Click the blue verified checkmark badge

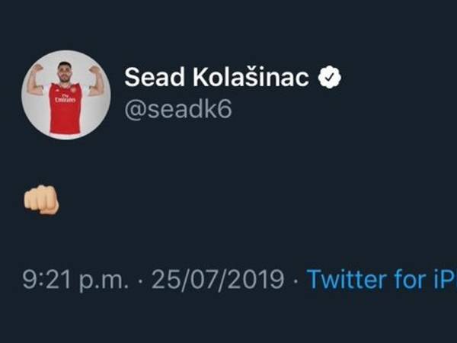[330, 77]
